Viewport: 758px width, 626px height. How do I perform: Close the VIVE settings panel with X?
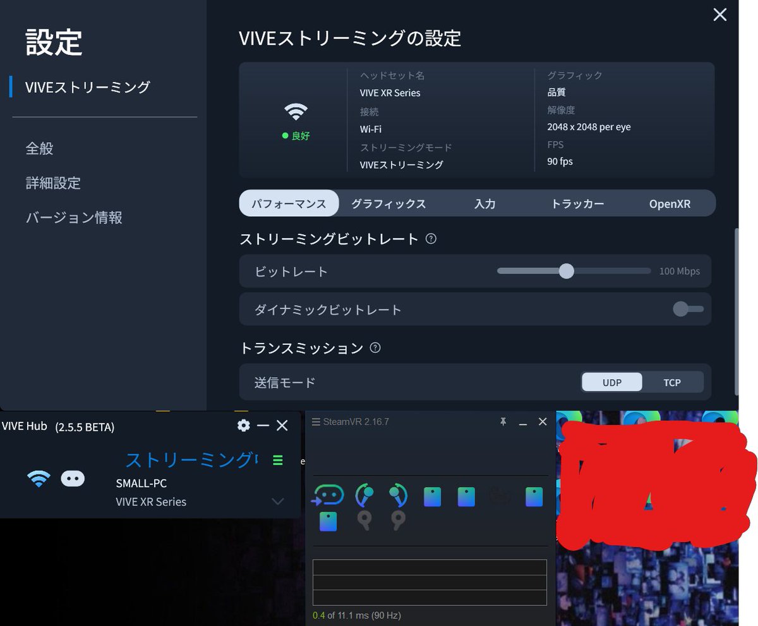pos(719,15)
